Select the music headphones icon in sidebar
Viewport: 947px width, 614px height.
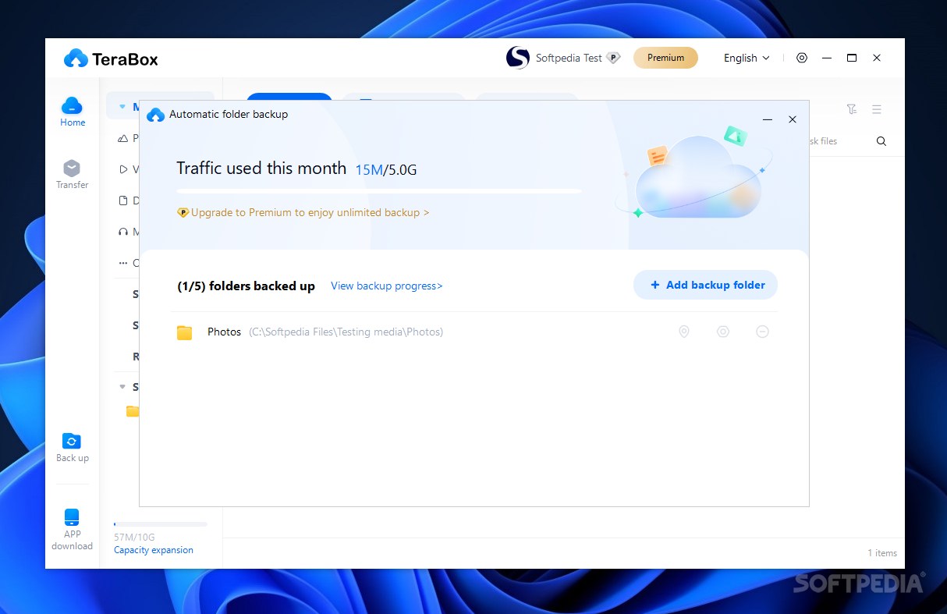coord(122,232)
